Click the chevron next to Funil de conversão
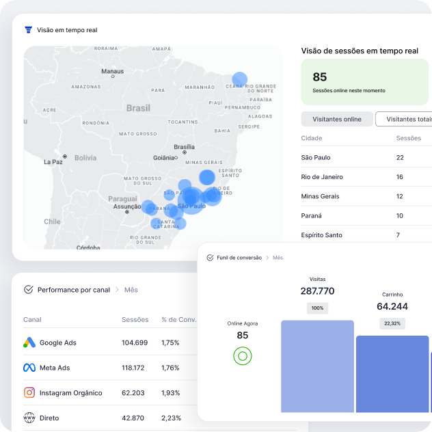The image size is (432, 432). pyautogui.click(x=267, y=258)
